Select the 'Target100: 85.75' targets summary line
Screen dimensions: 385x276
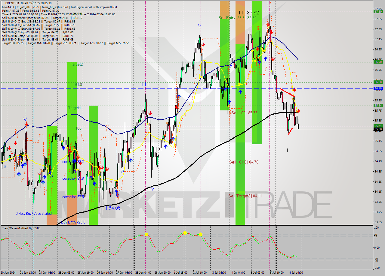[66, 43]
